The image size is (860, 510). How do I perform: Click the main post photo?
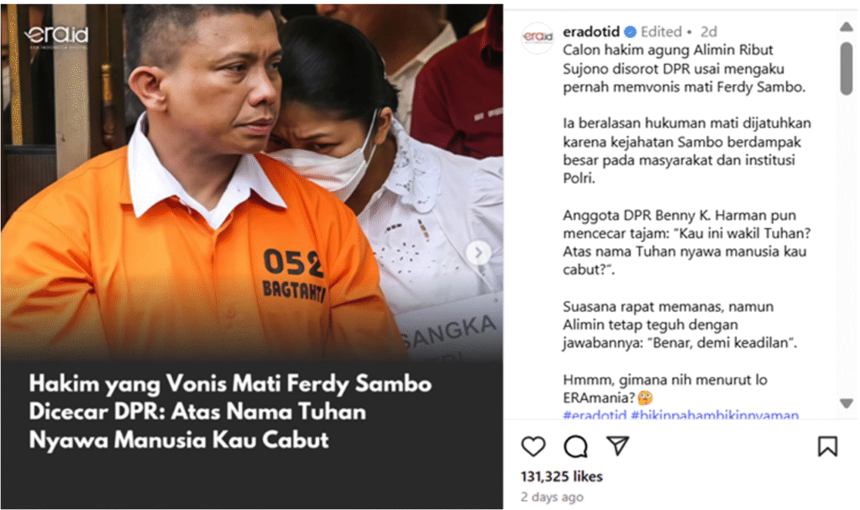coord(252,181)
